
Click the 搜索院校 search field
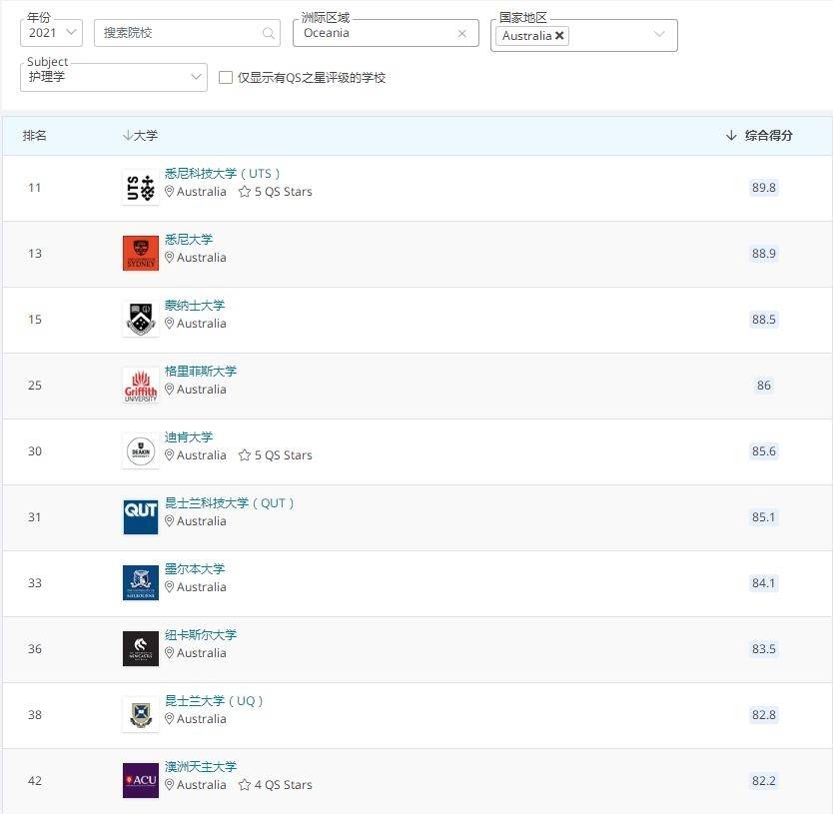[x=180, y=33]
